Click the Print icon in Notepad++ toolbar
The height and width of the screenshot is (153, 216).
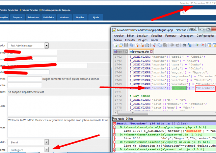147,45
